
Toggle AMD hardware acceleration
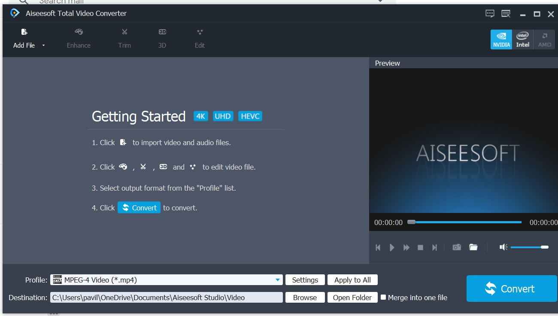coord(544,39)
